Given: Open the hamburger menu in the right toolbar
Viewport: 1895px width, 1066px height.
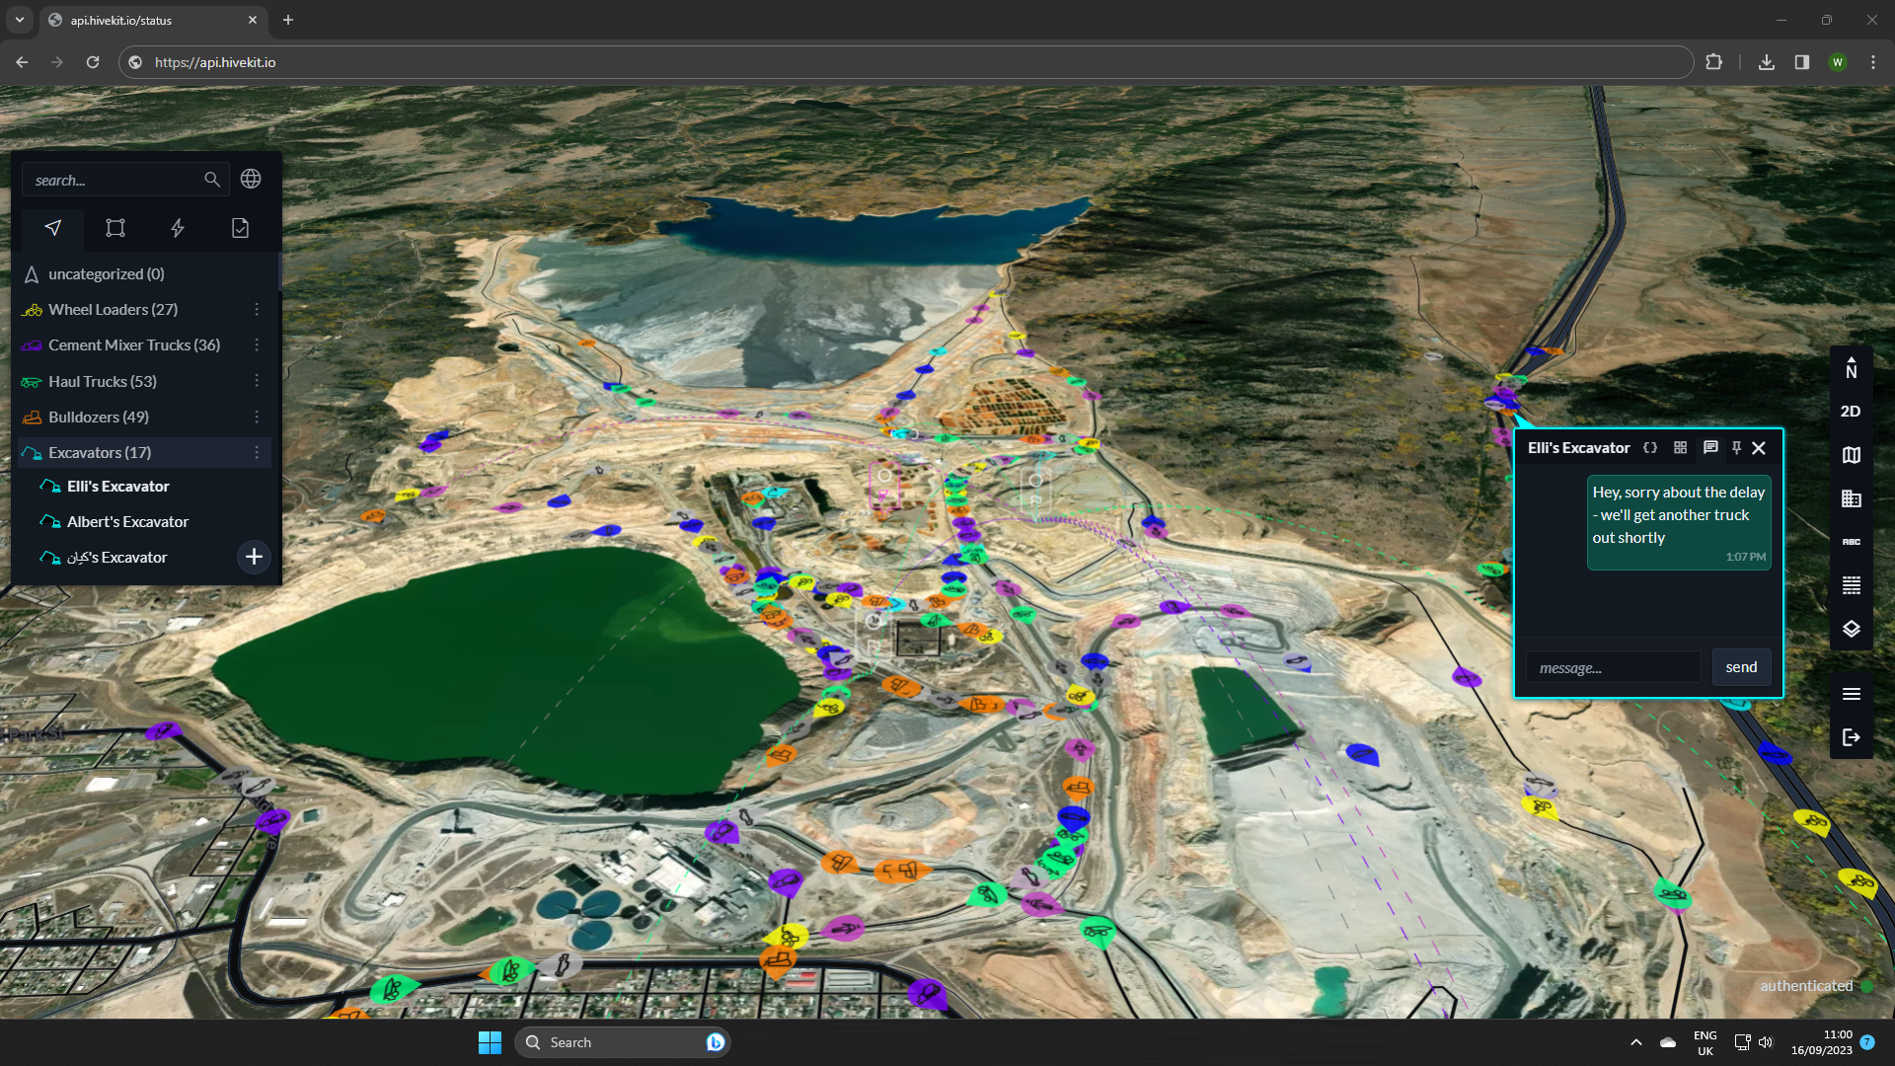Looking at the screenshot, I should tap(1852, 694).
